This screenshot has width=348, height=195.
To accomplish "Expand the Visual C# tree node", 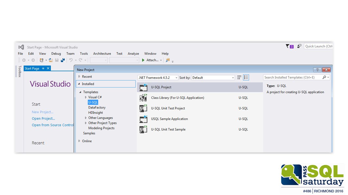I will click(86, 97).
